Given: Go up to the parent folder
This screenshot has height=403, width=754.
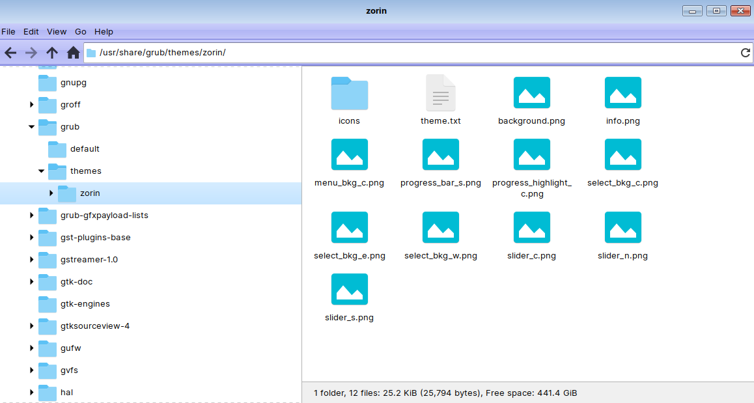Looking at the screenshot, I should click(x=52, y=53).
